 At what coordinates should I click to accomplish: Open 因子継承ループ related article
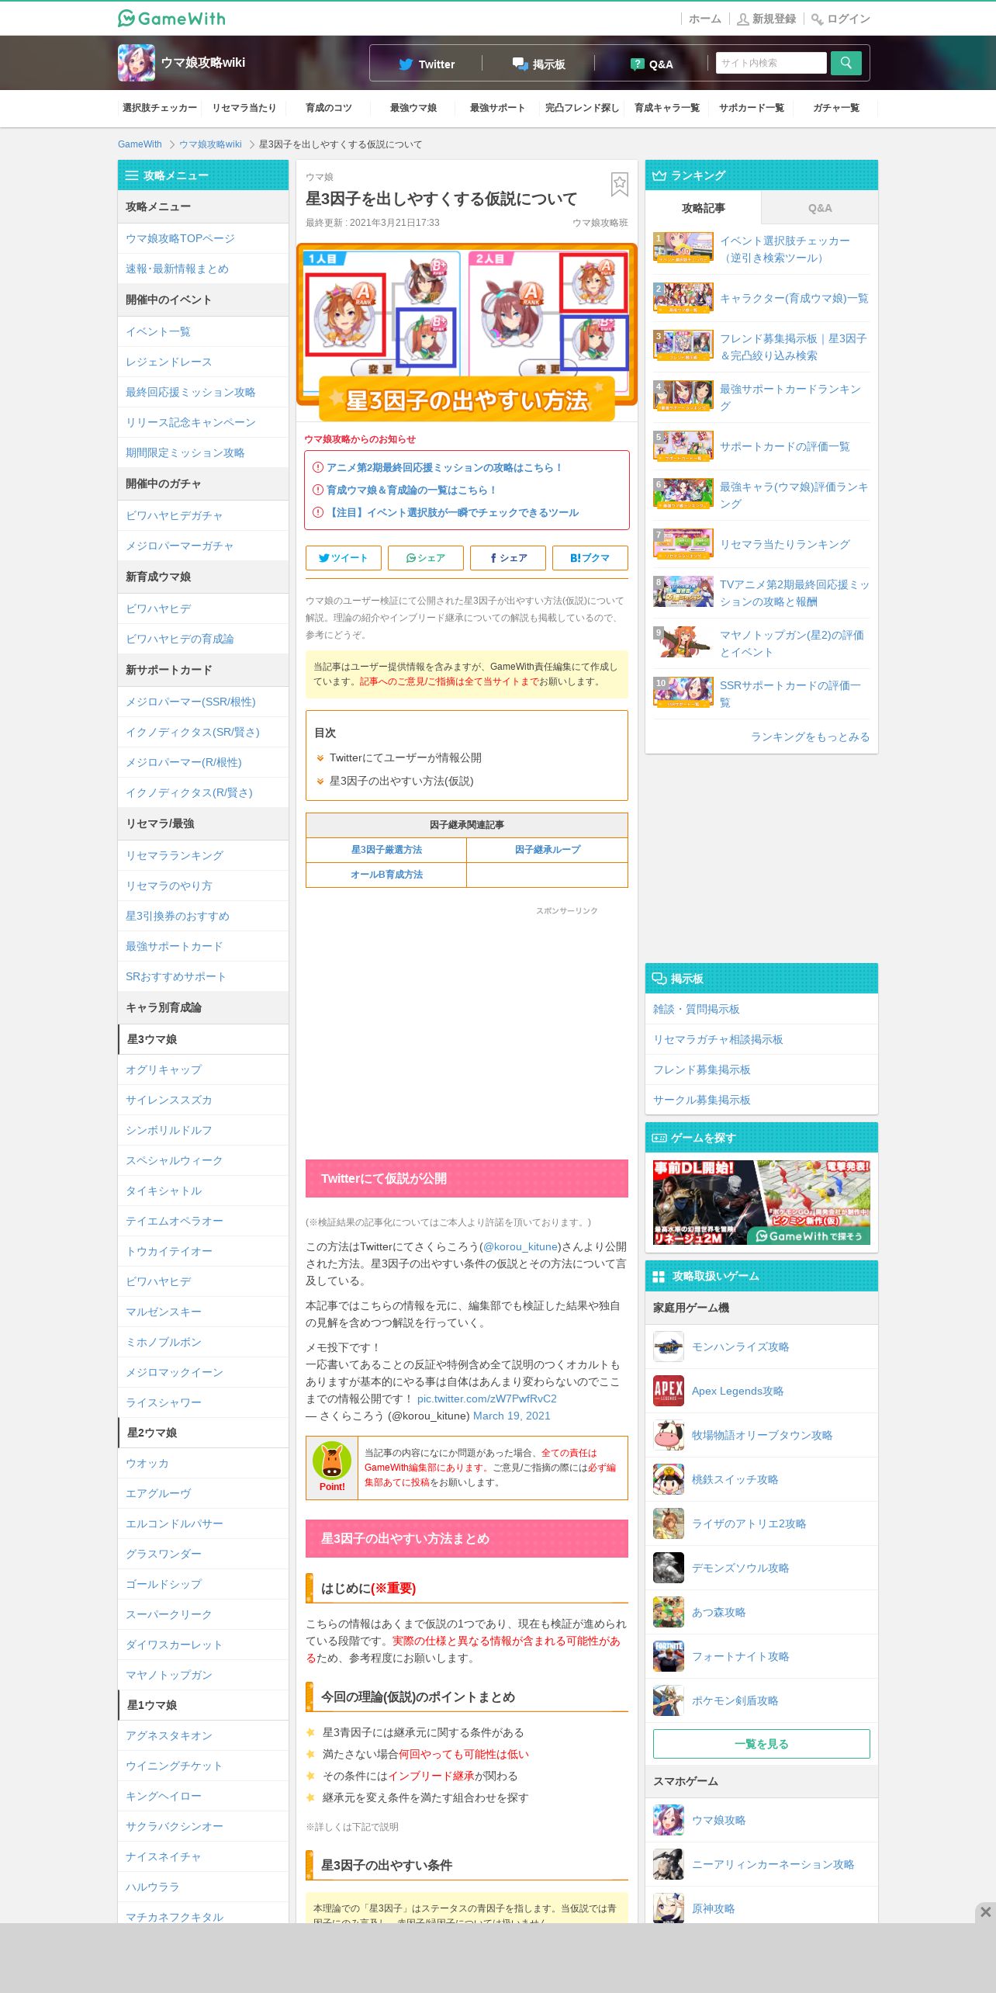click(548, 850)
